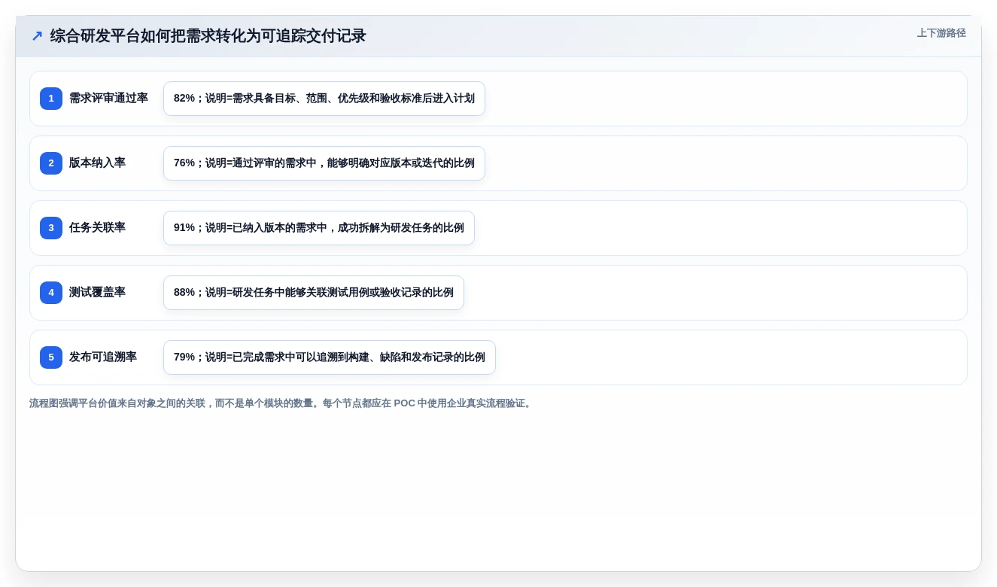Click the 任务关联率 label
The image size is (997, 587).
click(x=97, y=227)
